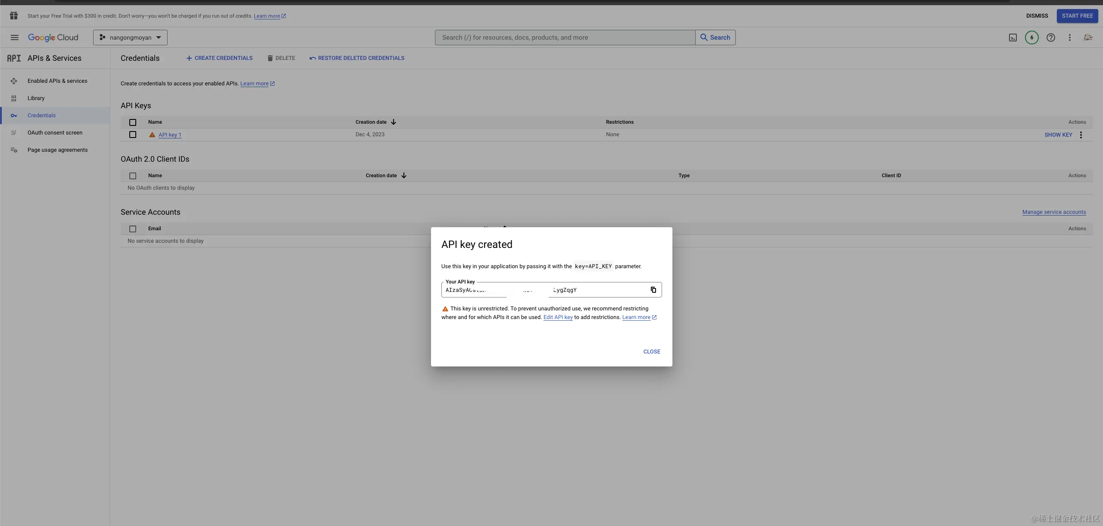This screenshot has width=1103, height=526.
Task: Open the help question mark icon
Action: point(1050,38)
